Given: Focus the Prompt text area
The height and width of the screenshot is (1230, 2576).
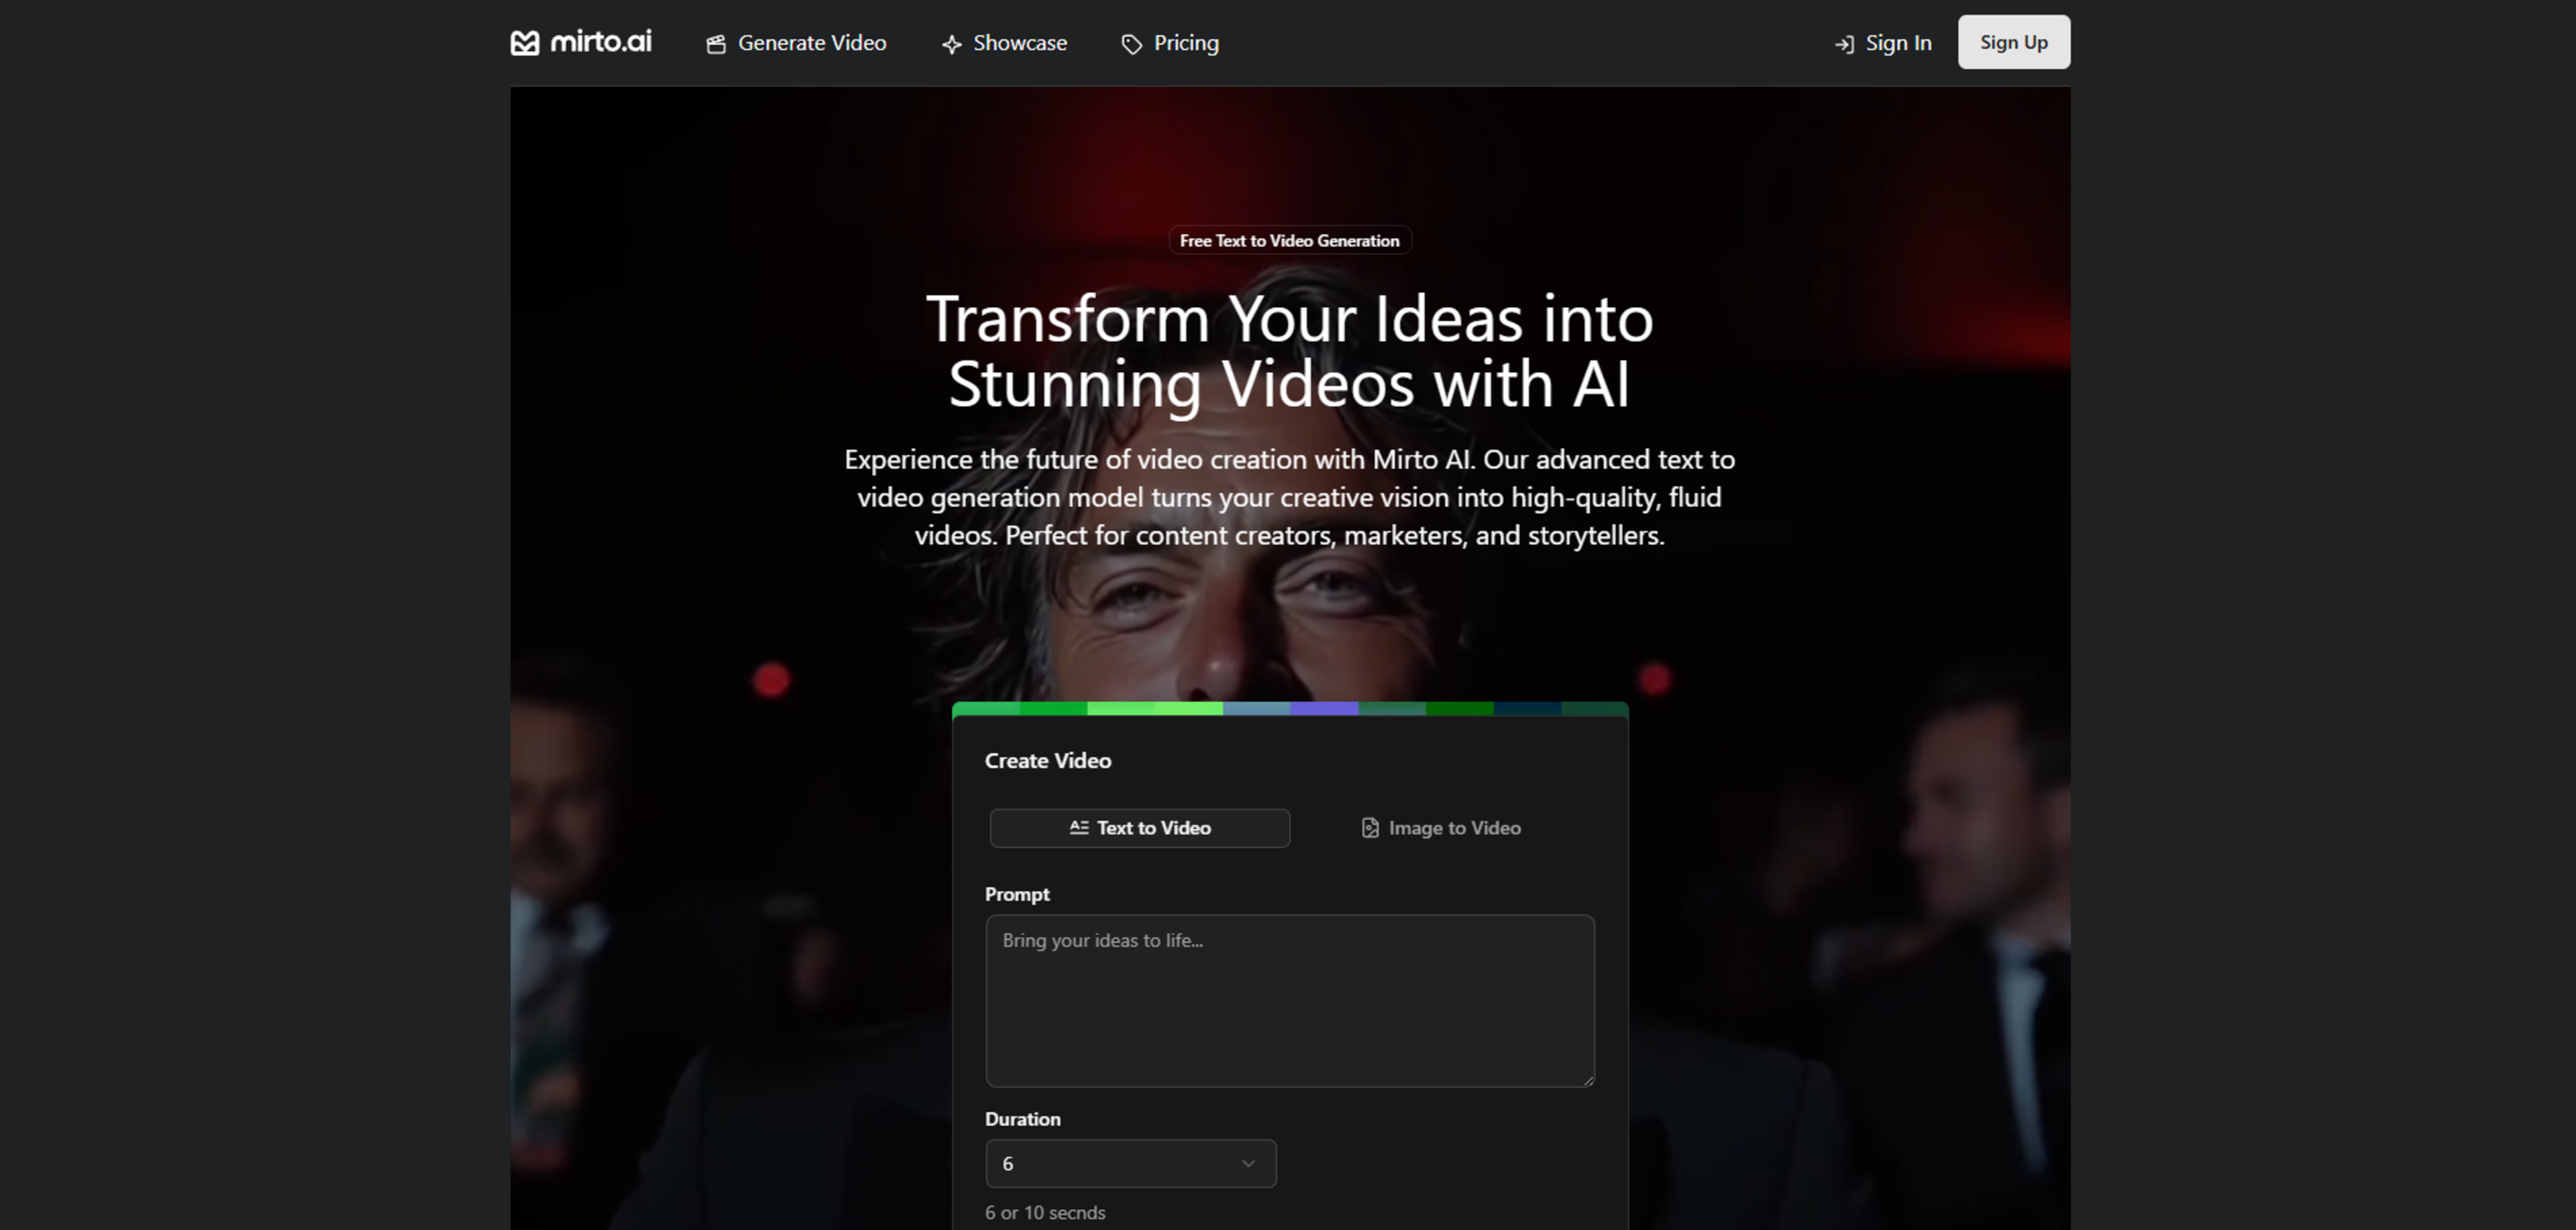Looking at the screenshot, I should 1289,1000.
